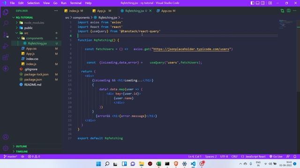This screenshot has width=300, height=168.
Task: Toggle the secondary sidebar layout button
Action: pyautogui.click(x=263, y=3)
